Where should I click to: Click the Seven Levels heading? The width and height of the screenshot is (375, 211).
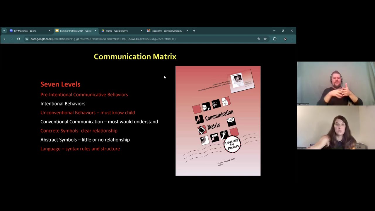[60, 84]
